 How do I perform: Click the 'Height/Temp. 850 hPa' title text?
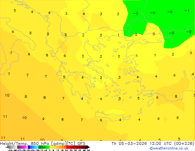(x=25, y=144)
